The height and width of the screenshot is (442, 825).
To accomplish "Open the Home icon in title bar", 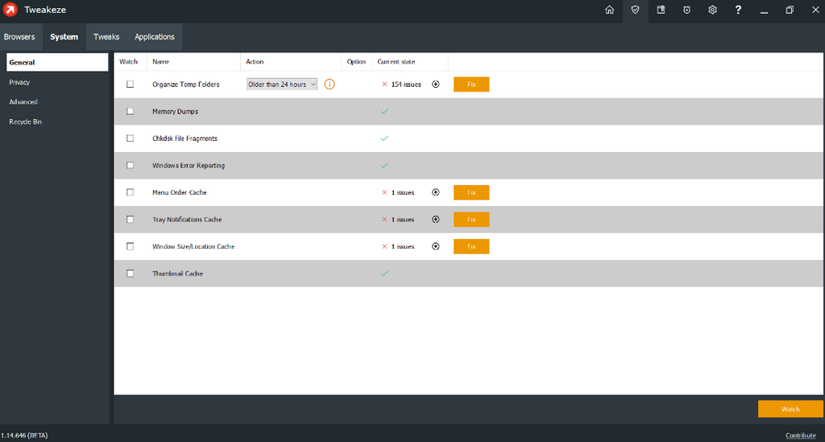I will (x=609, y=10).
